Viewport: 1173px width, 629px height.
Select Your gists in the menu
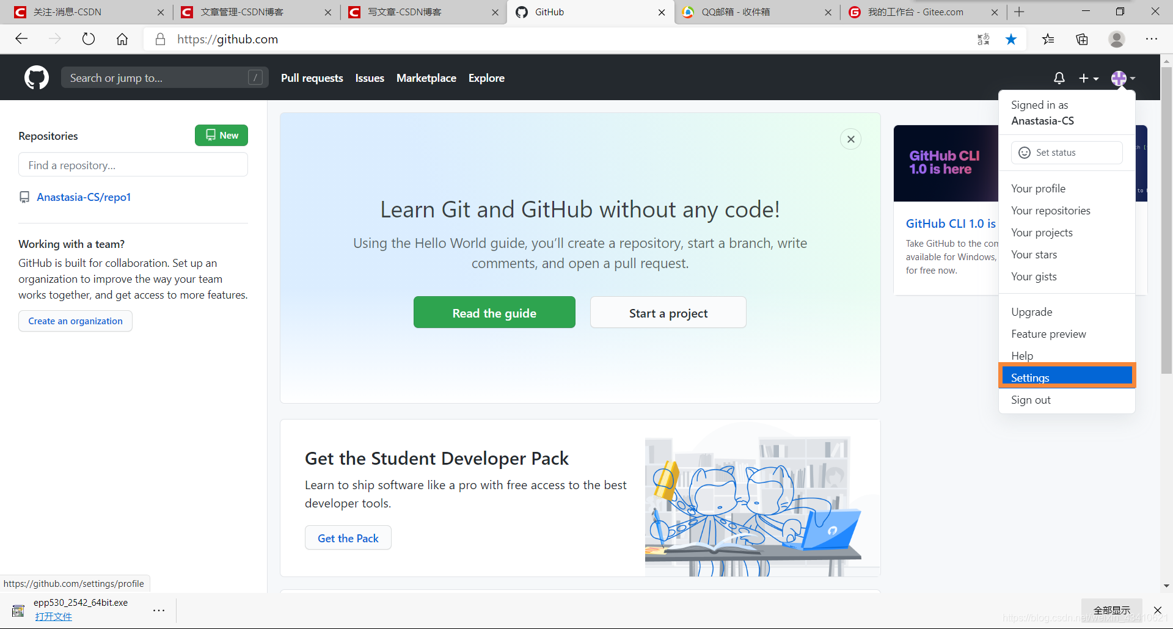tap(1067, 277)
